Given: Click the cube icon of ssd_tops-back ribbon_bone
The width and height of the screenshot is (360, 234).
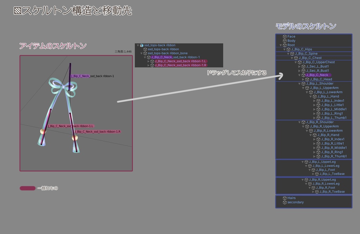Looking at the screenshot, I should tap(145, 53).
